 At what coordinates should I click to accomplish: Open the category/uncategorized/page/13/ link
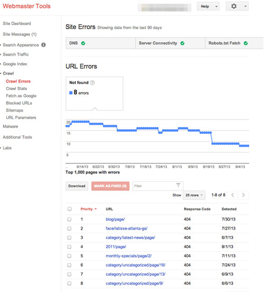tap(136, 274)
